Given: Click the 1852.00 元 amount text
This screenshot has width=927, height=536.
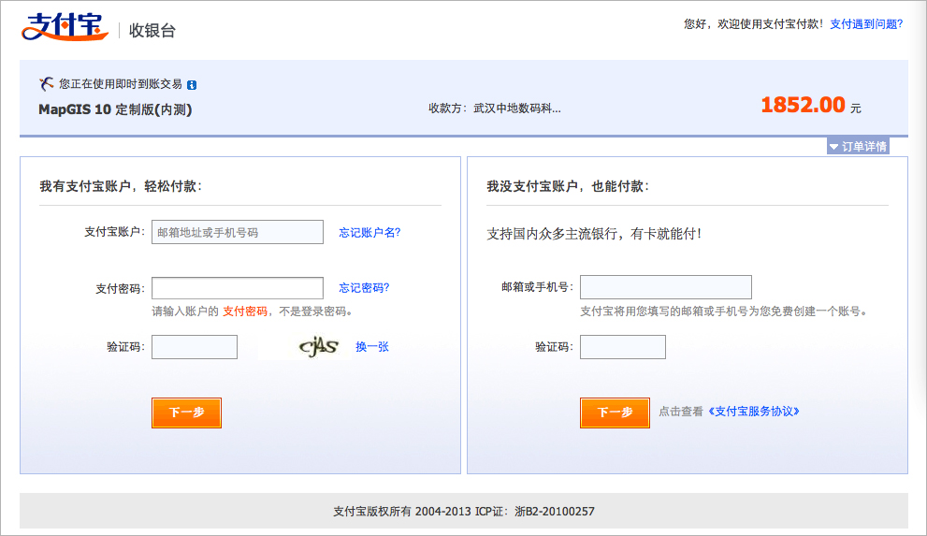Looking at the screenshot, I should [x=810, y=105].
